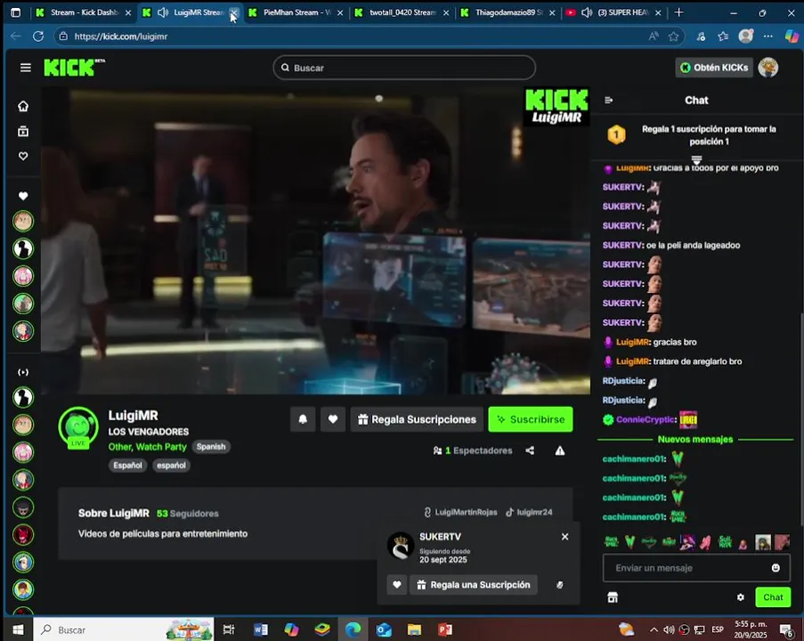
Task: Click SUKERTV name in lageadoo message
Action: pos(623,245)
